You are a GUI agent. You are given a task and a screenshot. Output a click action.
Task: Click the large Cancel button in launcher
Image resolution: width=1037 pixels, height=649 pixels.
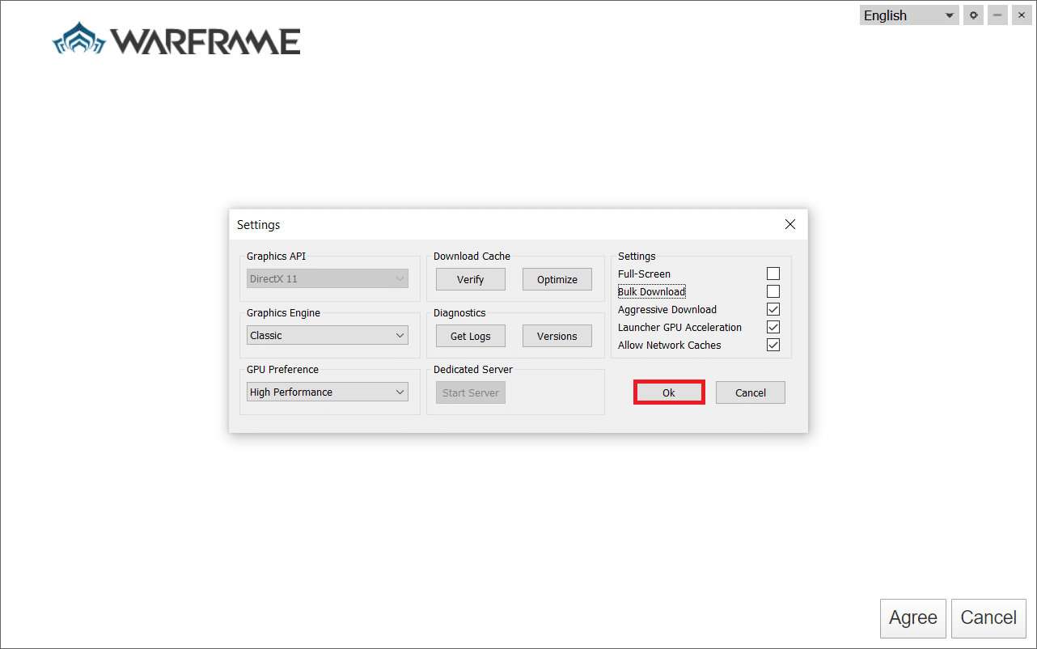[988, 618]
